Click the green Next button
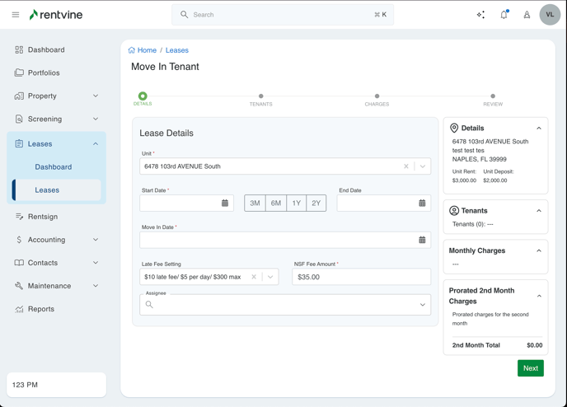567x407 pixels. [530, 368]
